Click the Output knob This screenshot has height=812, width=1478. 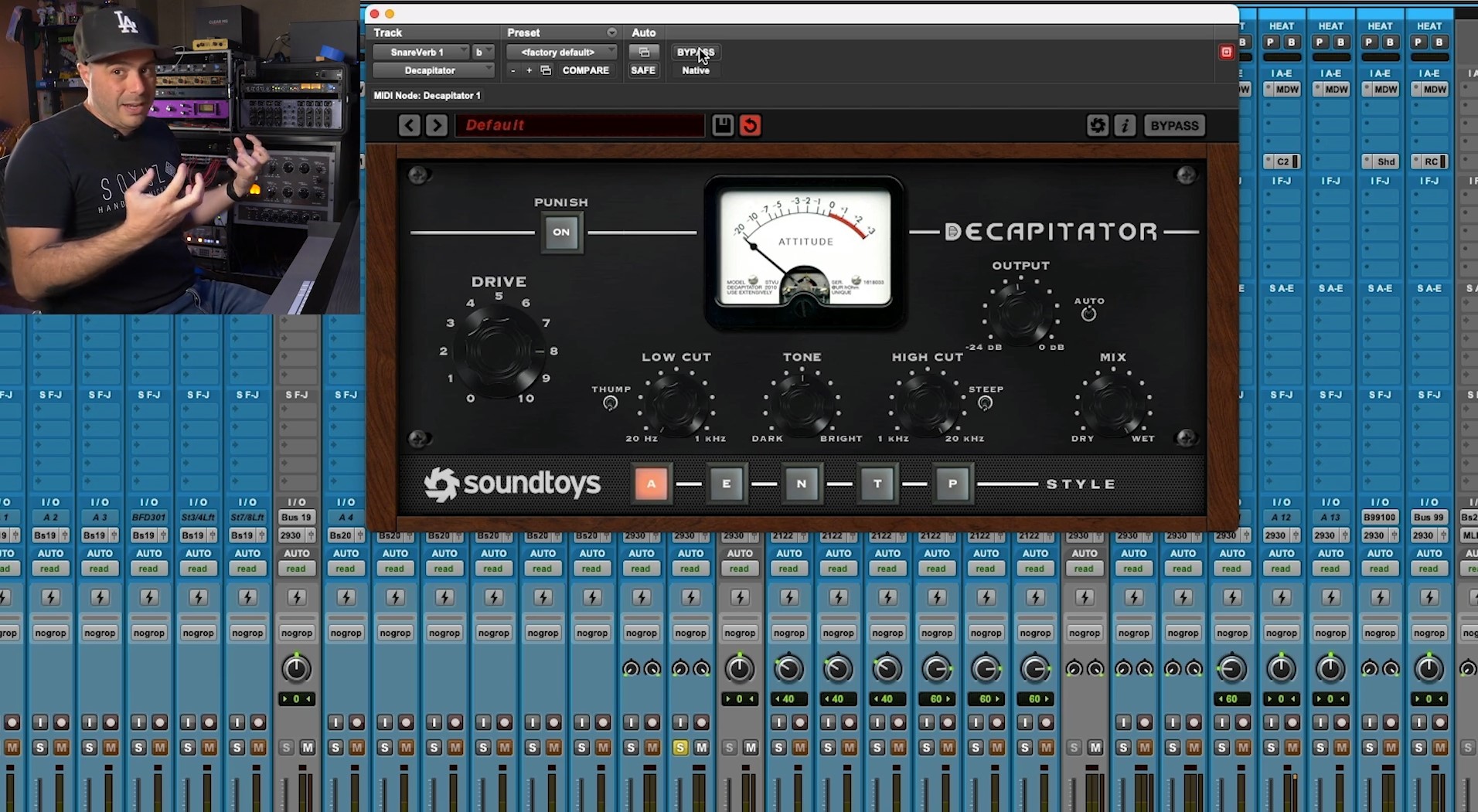click(1020, 313)
